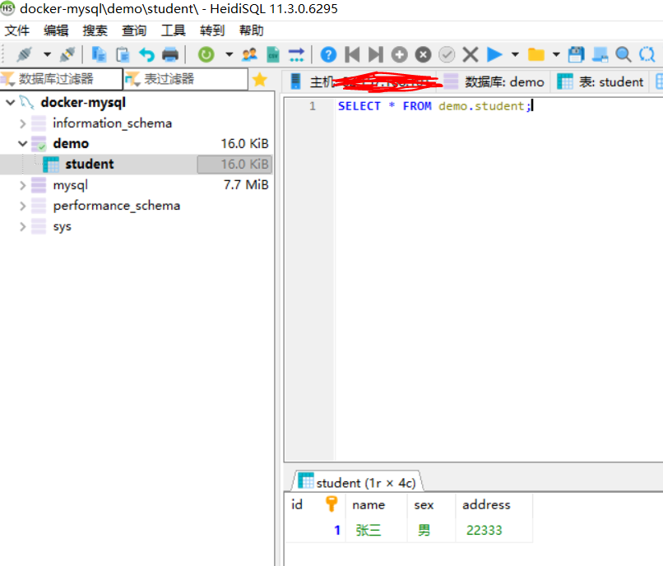Open the folder icon dropdown arrow
This screenshot has height=566, width=663.
[x=556, y=54]
